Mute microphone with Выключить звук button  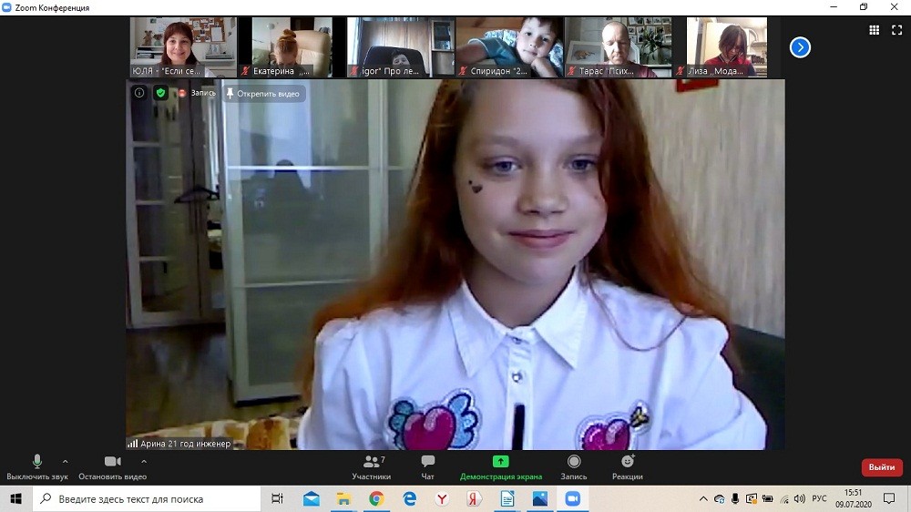point(36,466)
